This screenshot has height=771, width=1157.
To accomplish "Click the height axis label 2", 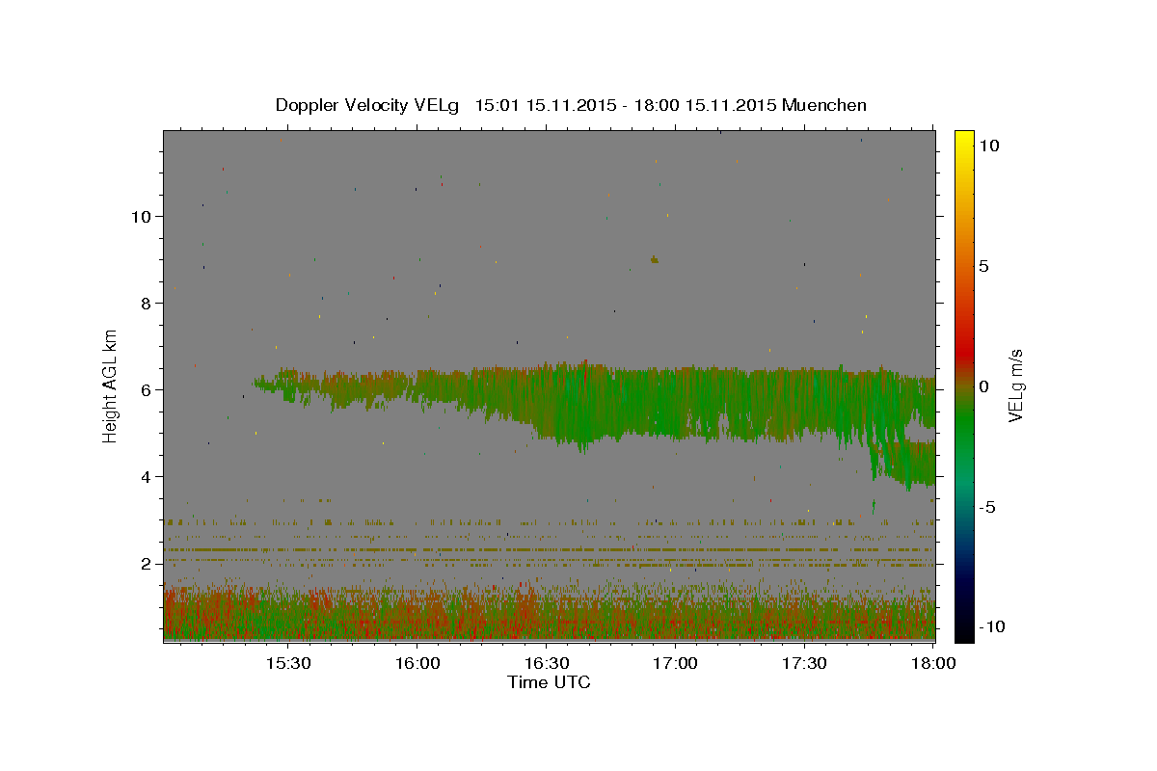I will pos(147,564).
